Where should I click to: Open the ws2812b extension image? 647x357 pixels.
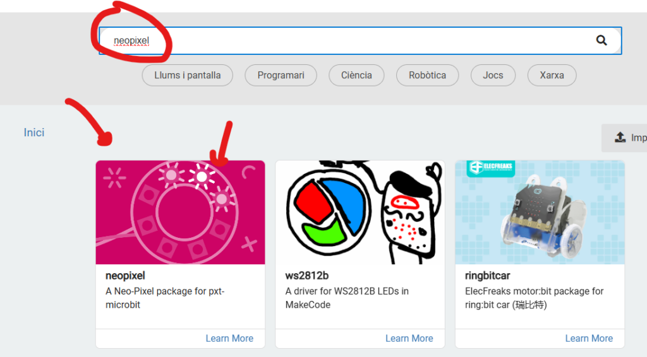pos(360,212)
